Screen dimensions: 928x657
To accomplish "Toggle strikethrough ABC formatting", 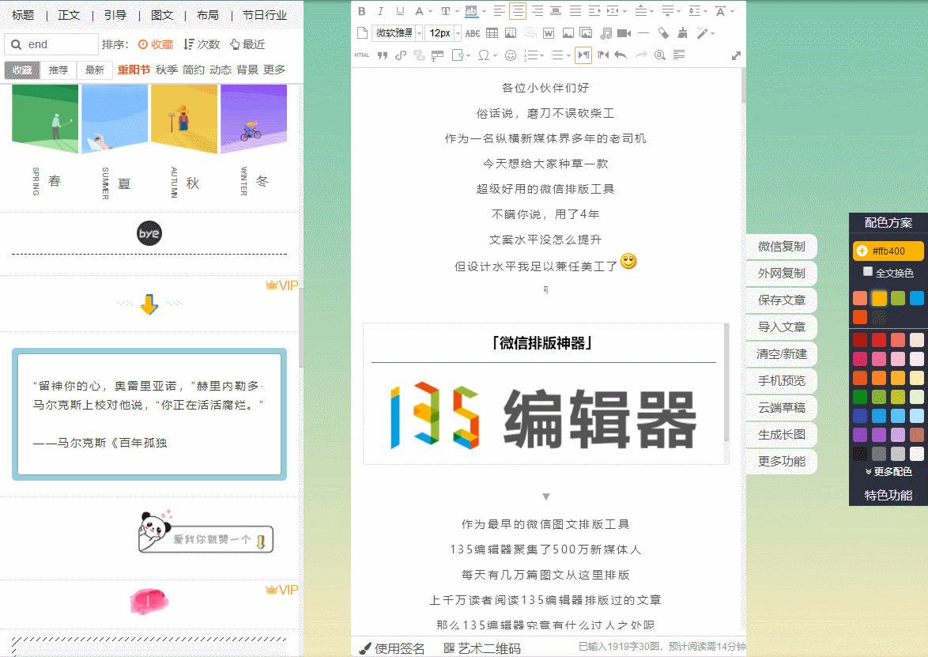I will pyautogui.click(x=472, y=33).
